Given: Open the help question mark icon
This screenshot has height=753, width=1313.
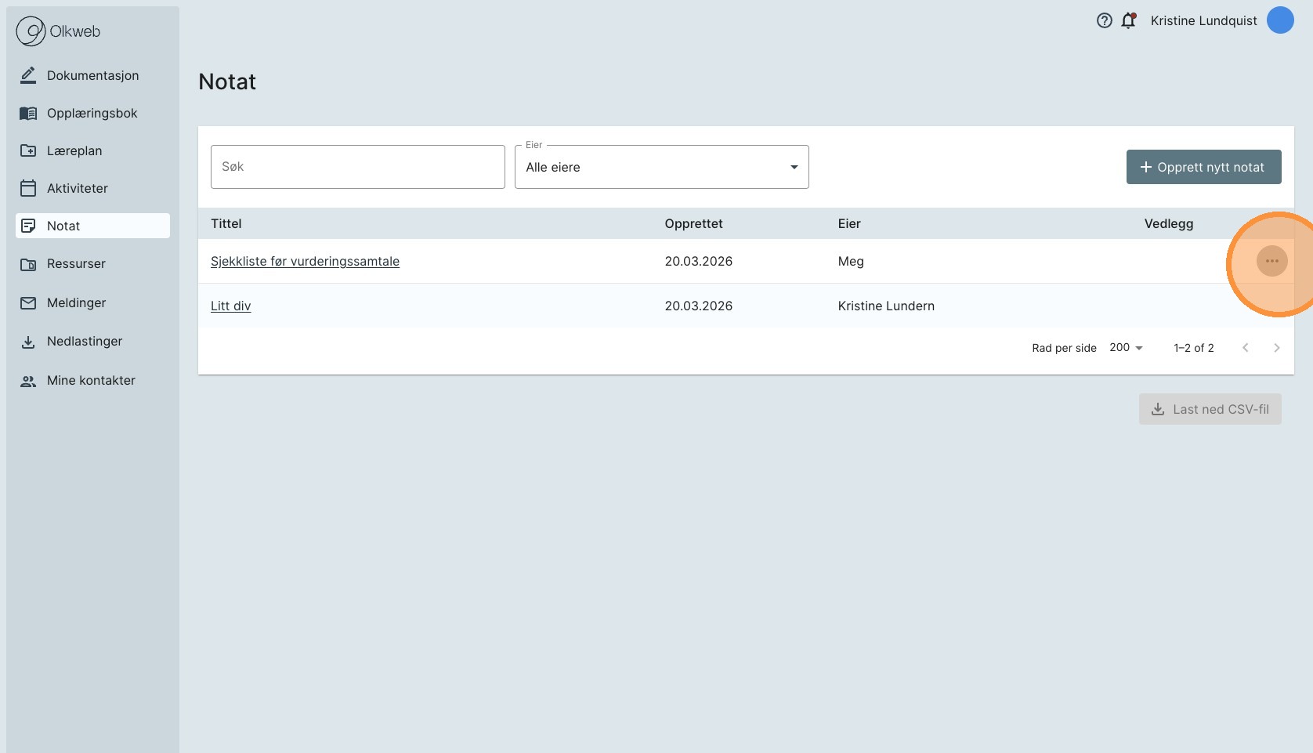Looking at the screenshot, I should [x=1104, y=21].
